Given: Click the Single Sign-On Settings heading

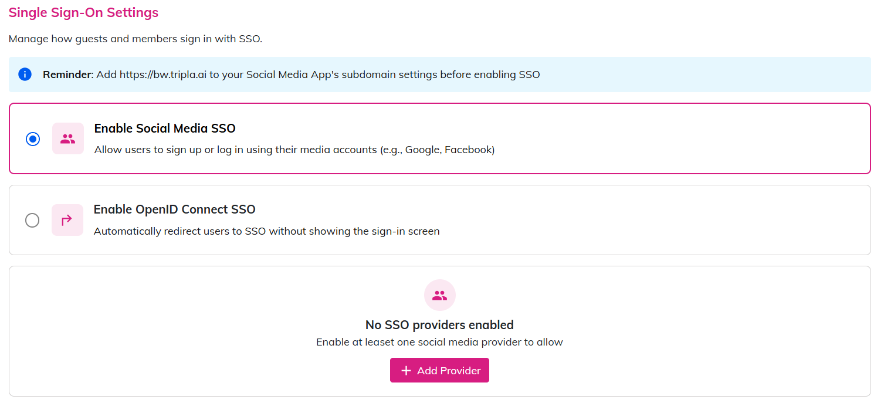Looking at the screenshot, I should click(x=83, y=12).
